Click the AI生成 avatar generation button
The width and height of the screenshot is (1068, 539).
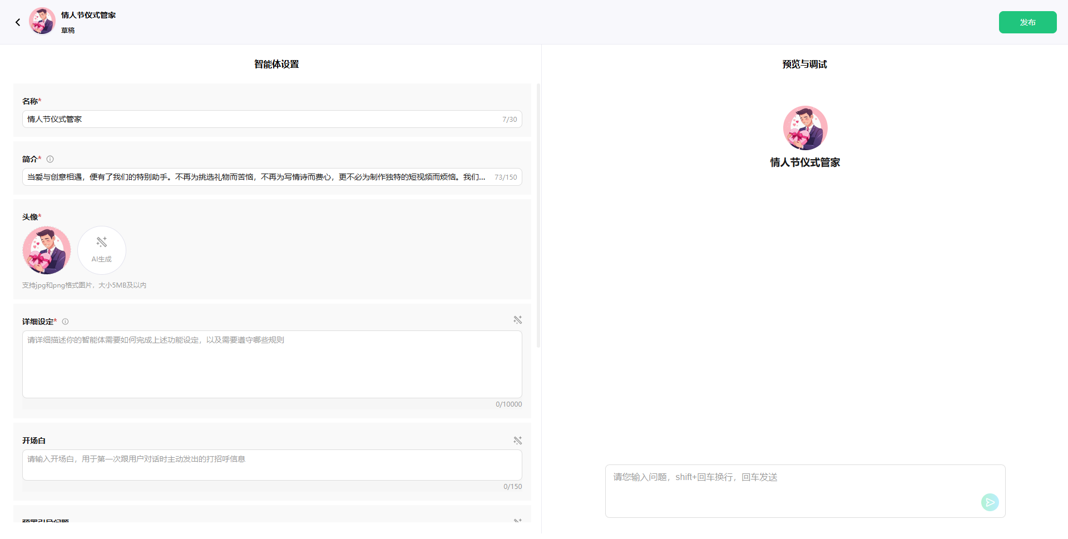(x=102, y=250)
